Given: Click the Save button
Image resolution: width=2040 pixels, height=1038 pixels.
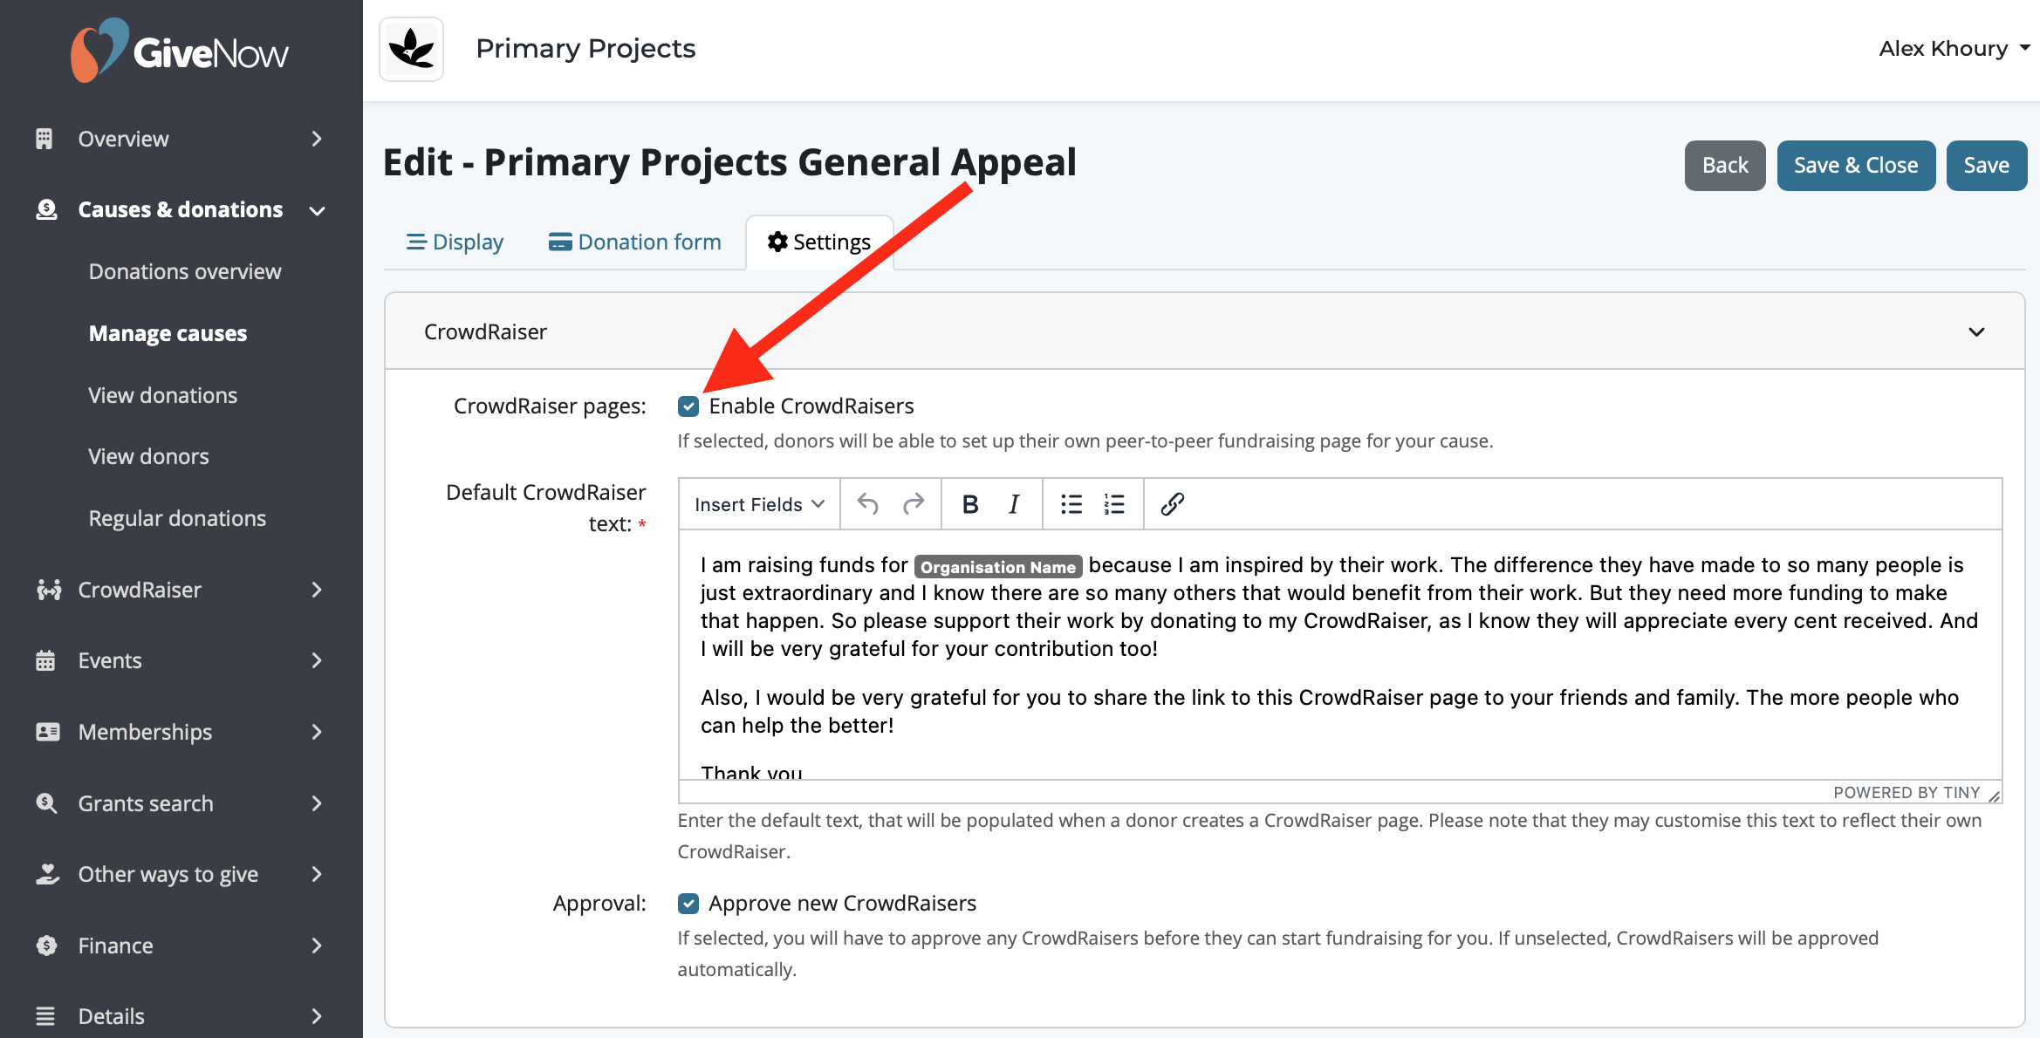Looking at the screenshot, I should click(x=1986, y=165).
